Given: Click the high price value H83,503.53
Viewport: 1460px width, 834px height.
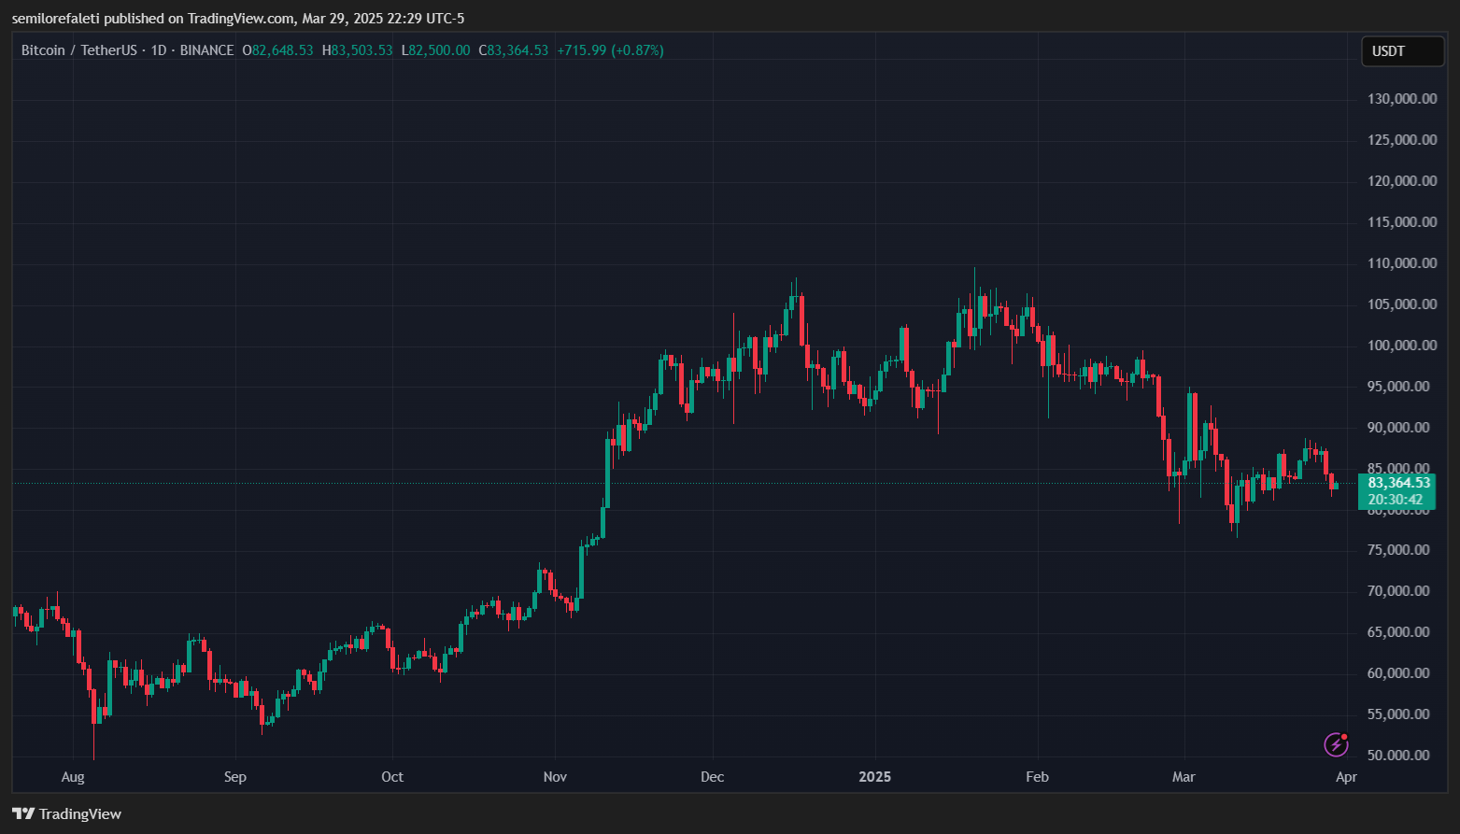Looking at the screenshot, I should [x=357, y=49].
